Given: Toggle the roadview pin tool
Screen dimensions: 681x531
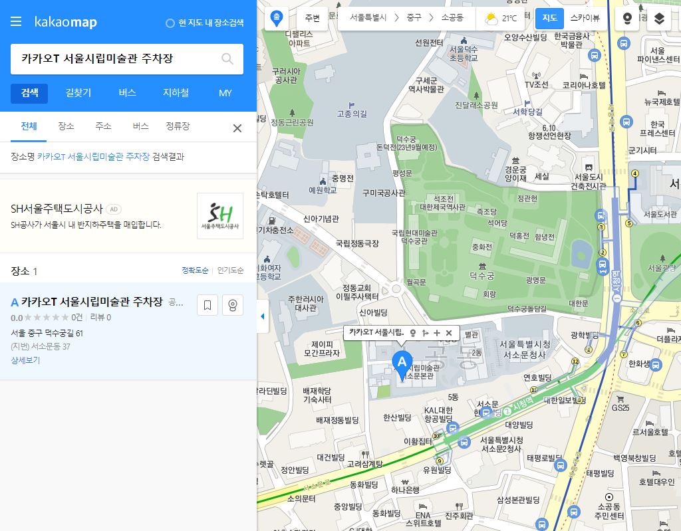Looking at the screenshot, I should click(626, 19).
